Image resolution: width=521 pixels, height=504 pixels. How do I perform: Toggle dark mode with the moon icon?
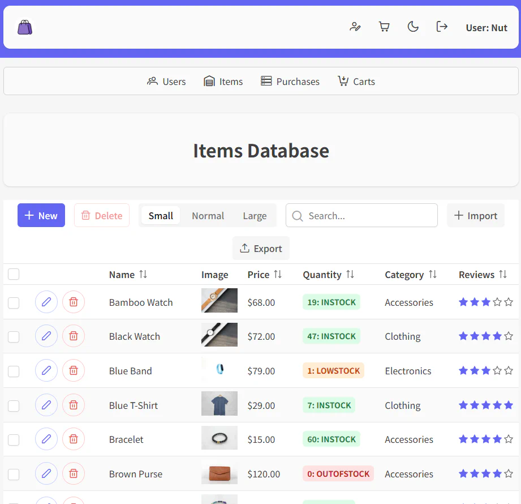pyautogui.click(x=413, y=27)
